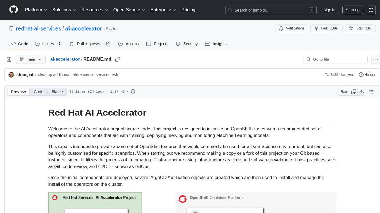Click the Public visibility label
Viewport: 380px width, 213px height.
point(111,28)
